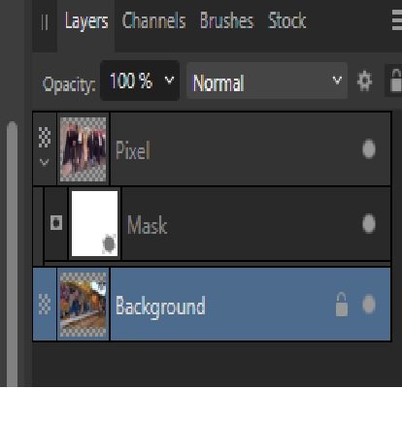Open the panel preferences hamburger menu
The width and height of the screenshot is (402, 421).
coord(397,20)
